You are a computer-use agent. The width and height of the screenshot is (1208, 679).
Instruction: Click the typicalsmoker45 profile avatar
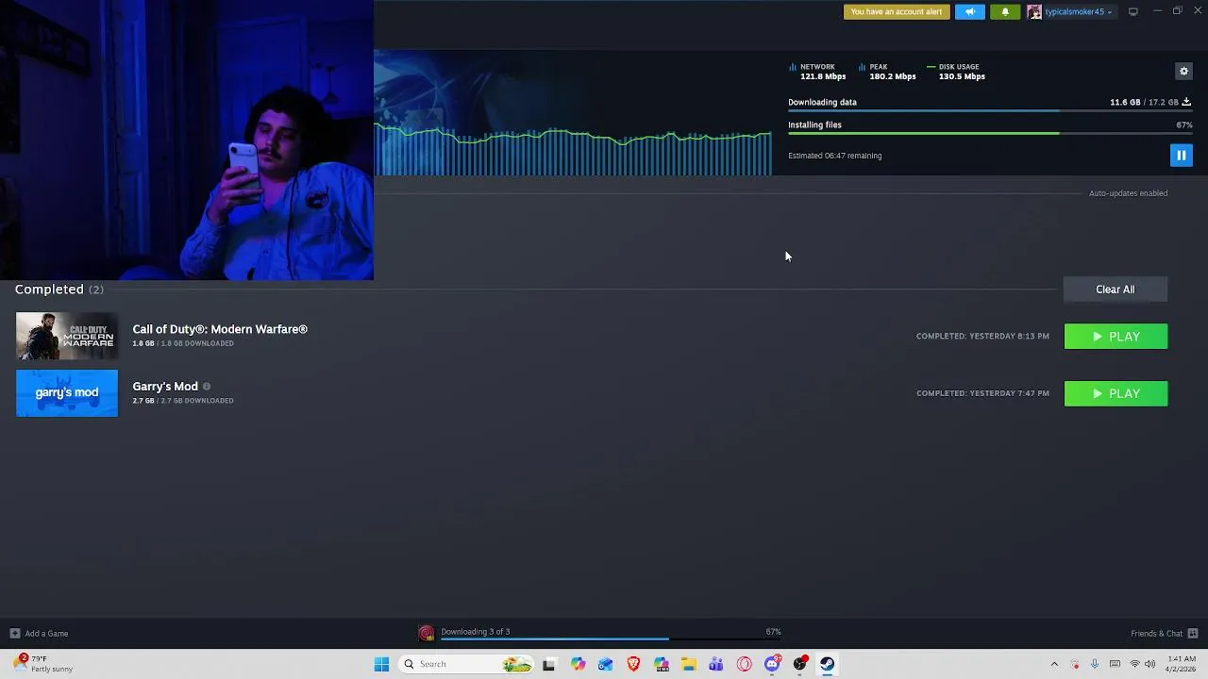click(x=1034, y=11)
